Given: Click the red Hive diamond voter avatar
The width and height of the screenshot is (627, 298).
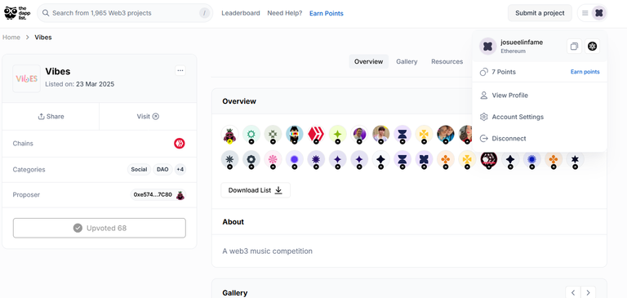Looking at the screenshot, I should coord(316,134).
